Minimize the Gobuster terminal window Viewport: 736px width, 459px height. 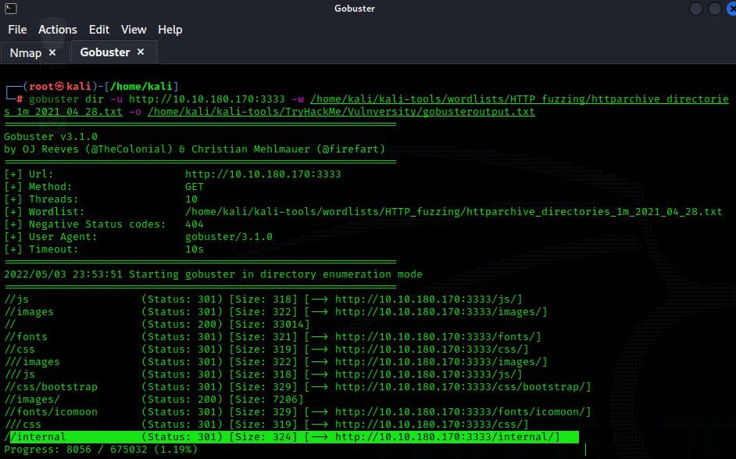pyautogui.click(x=696, y=9)
